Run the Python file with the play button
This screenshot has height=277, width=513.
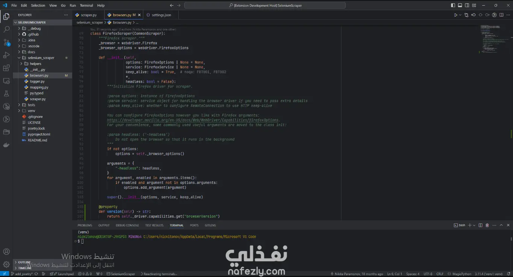click(455, 15)
